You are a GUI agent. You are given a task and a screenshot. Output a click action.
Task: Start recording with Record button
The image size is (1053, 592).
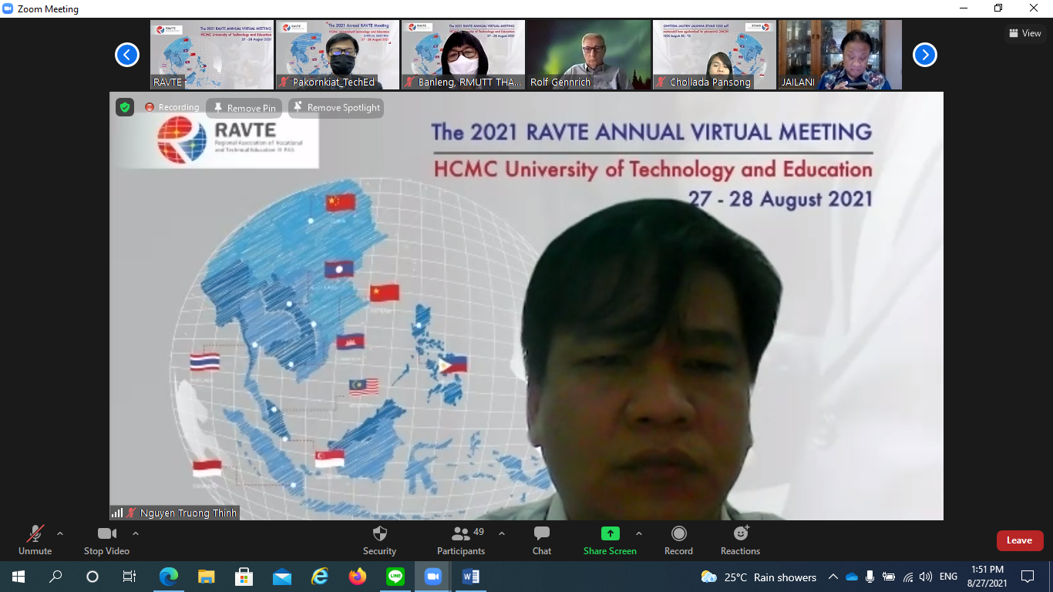(678, 540)
